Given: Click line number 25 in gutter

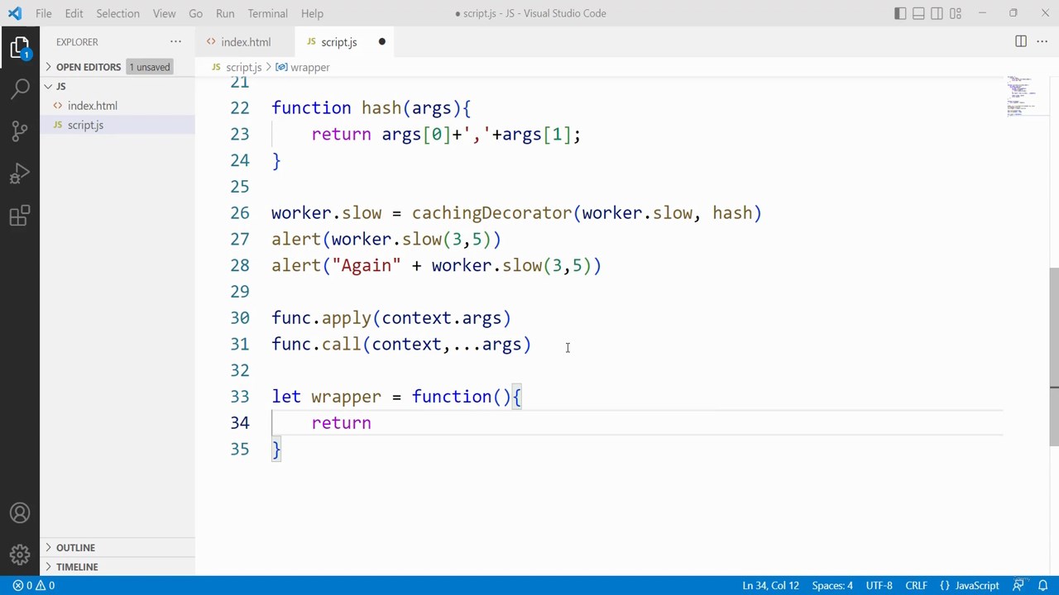Looking at the screenshot, I should tap(239, 187).
